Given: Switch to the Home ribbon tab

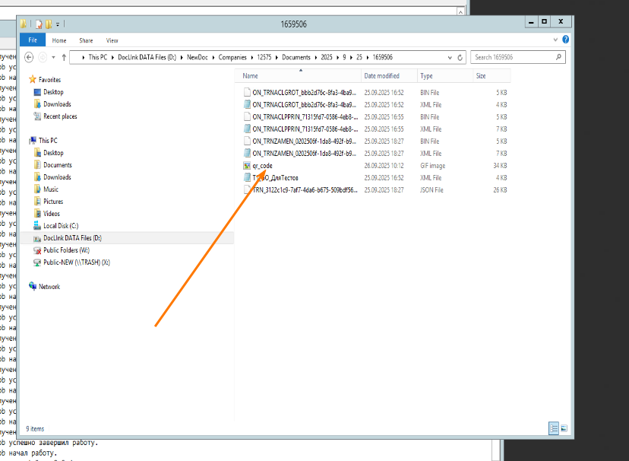Looking at the screenshot, I should coord(59,40).
